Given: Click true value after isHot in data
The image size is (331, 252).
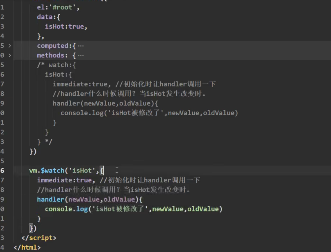Looking at the screenshot, I should coord(76,27).
